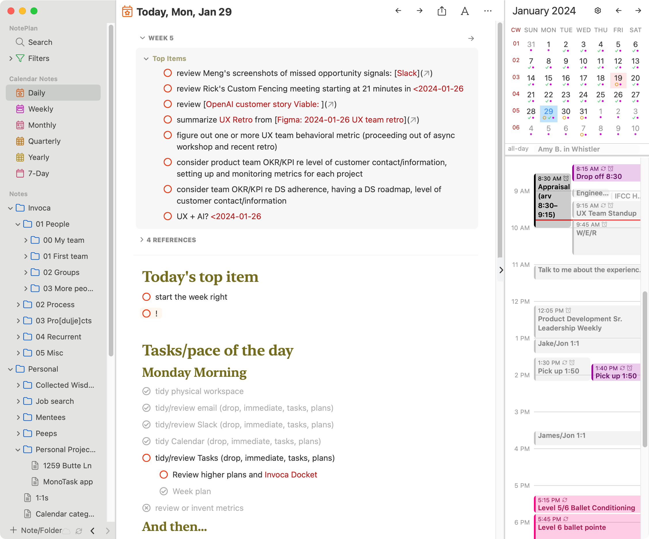649x539 pixels.
Task: Open the text formatting A icon
Action: click(465, 11)
